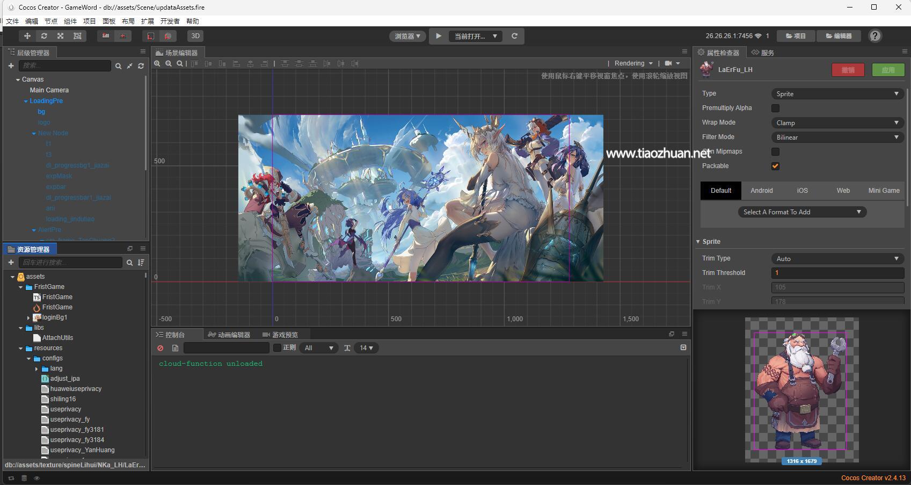Select the Rect transform tool
This screenshot has width=911, height=485.
click(77, 36)
